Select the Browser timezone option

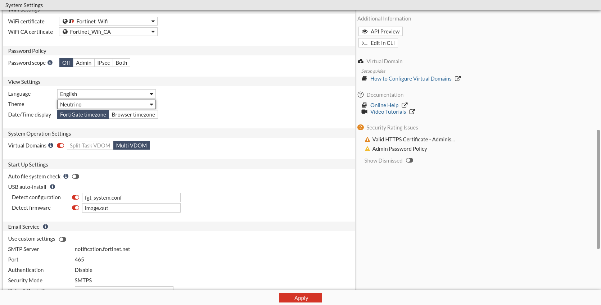click(133, 114)
